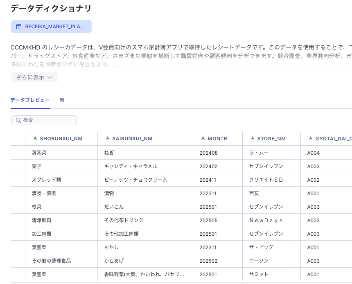Click the magnifier icon in the search box
Image resolution: width=352 pixels, height=284 pixels.
(x=18, y=120)
